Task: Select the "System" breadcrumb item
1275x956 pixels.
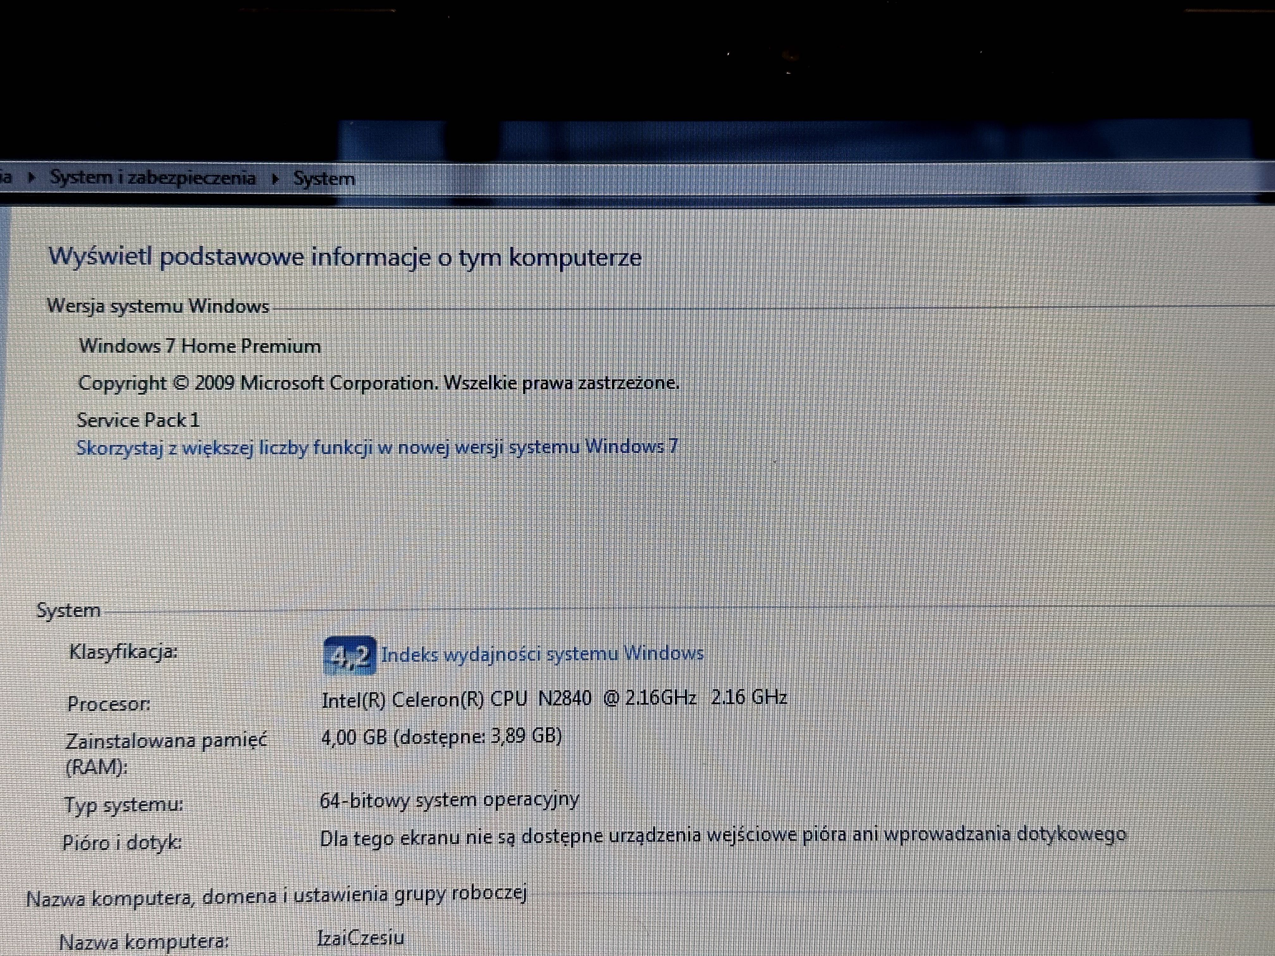Action: click(x=324, y=179)
